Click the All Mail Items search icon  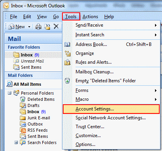(9, 84)
